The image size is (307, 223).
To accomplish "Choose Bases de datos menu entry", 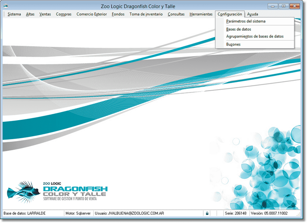I will (255, 29).
